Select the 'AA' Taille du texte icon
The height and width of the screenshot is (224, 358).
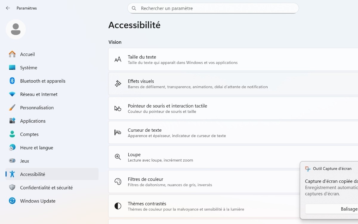[118, 59]
